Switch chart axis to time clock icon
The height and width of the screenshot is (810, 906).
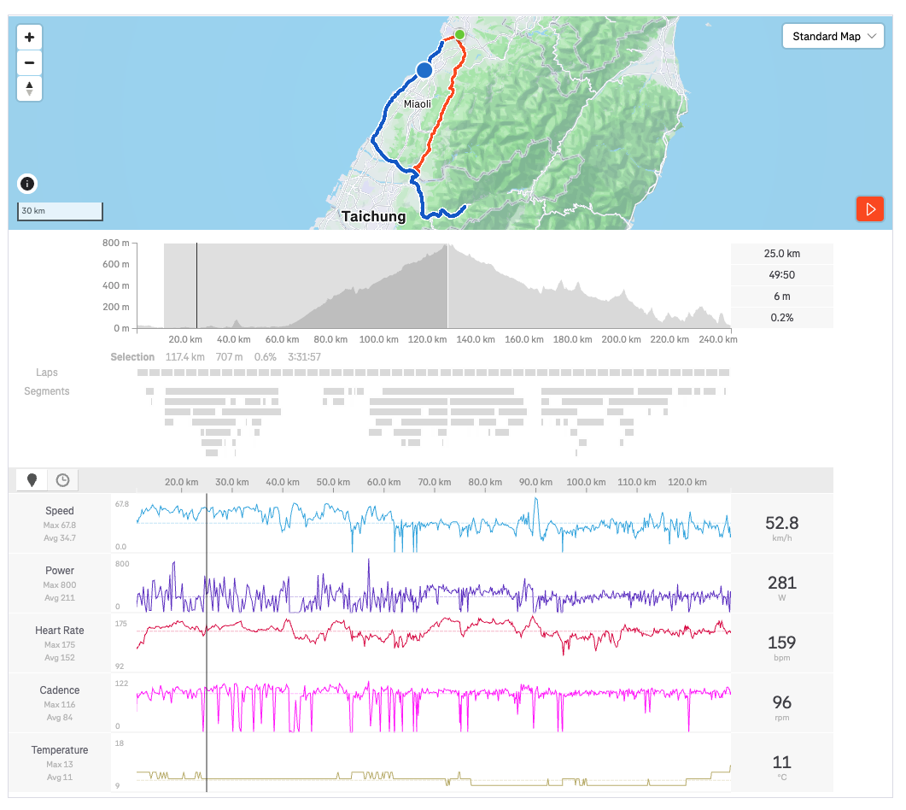[62, 480]
